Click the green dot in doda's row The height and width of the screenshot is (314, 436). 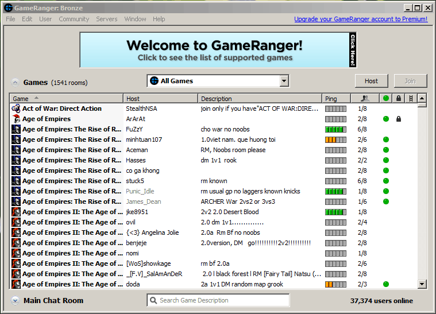[385, 284]
